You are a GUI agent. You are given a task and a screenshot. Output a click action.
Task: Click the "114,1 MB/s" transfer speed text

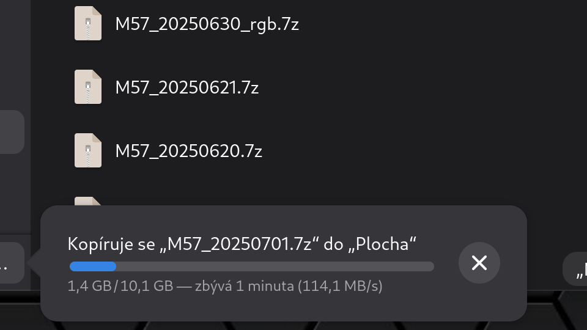coord(340,286)
